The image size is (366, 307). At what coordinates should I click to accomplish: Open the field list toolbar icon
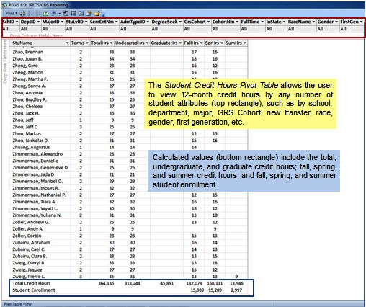[89, 14]
